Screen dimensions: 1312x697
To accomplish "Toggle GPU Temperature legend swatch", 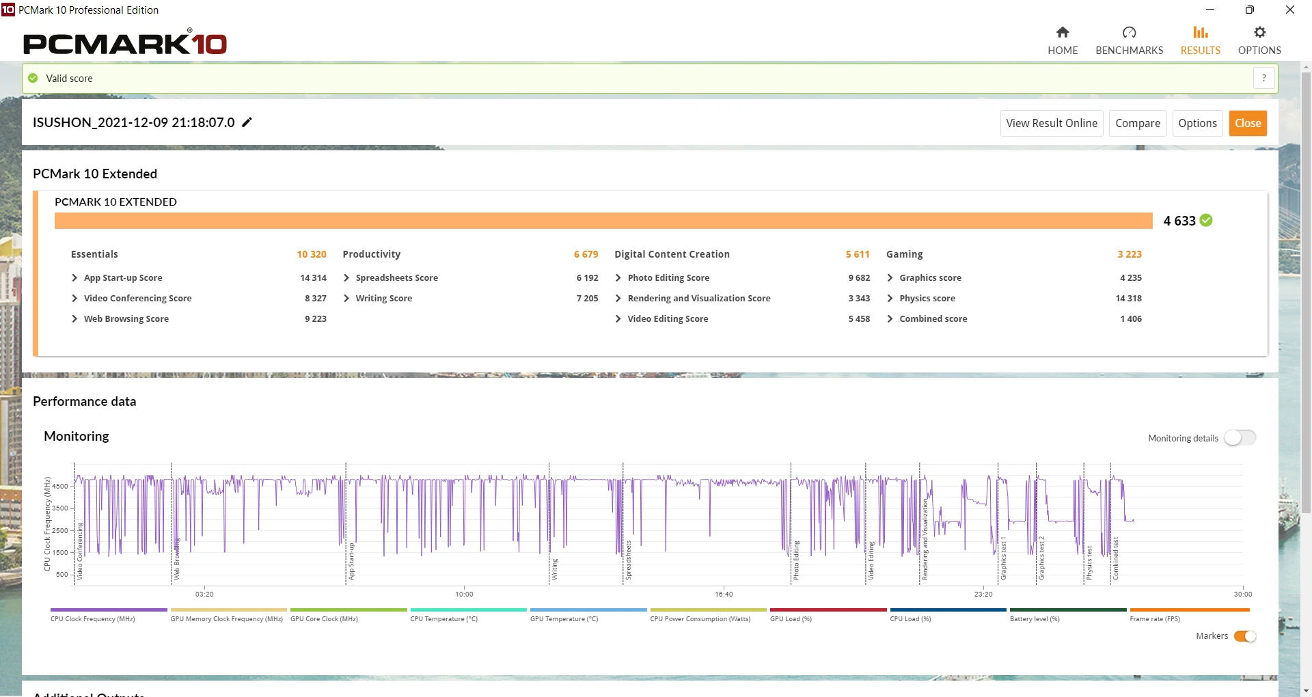I will tap(588, 610).
